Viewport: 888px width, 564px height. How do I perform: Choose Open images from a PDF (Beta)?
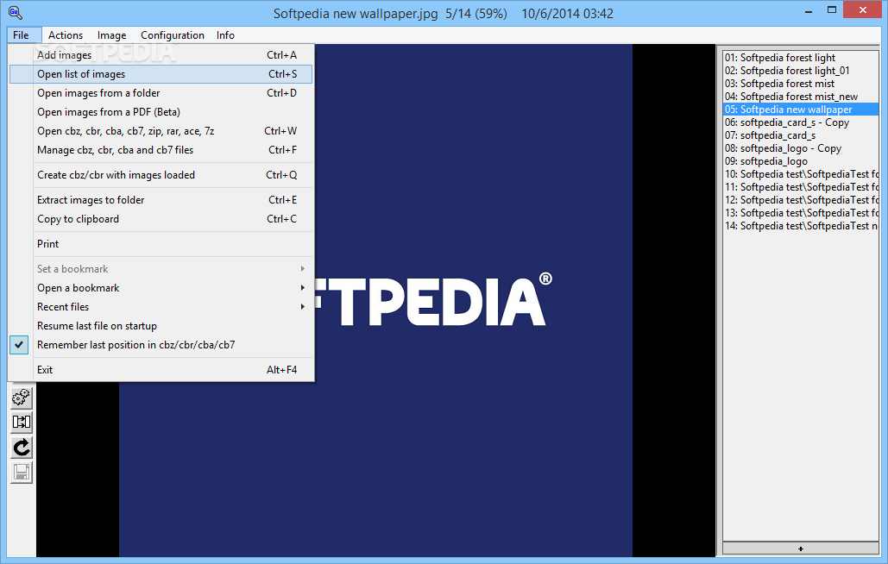[x=161, y=112]
